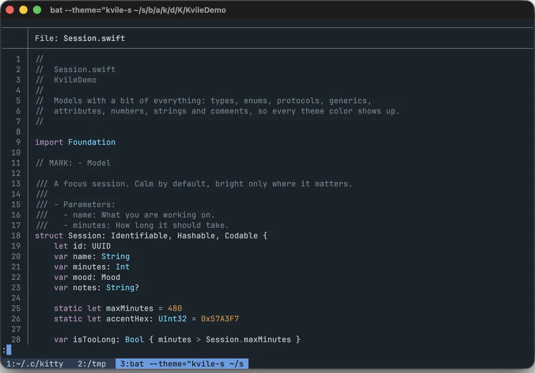535x373 pixels.
Task: Click the yellow minimize window button
Action: [x=23, y=10]
